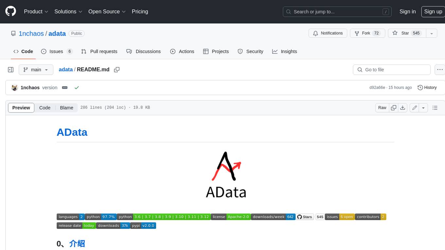Click the languages 2 badge
The width and height of the screenshot is (445, 250).
tap(71, 217)
